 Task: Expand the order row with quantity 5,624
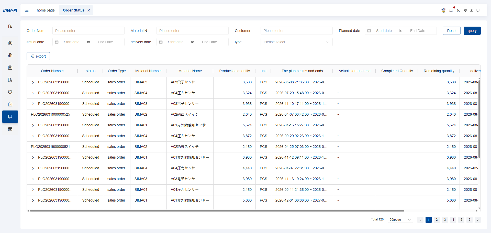pos(33,125)
